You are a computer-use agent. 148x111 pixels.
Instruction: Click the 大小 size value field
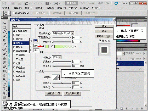coord(76,66)
